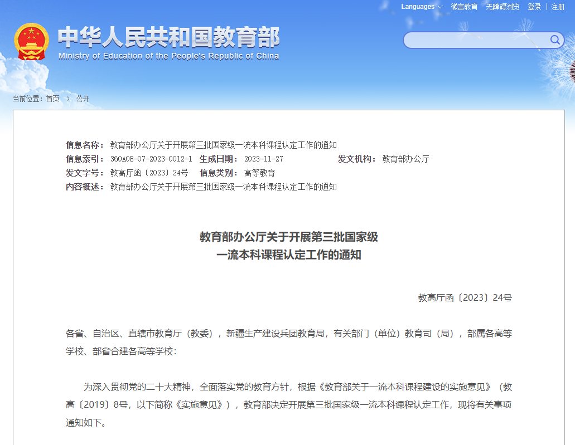Click the 登录 login link

(534, 7)
